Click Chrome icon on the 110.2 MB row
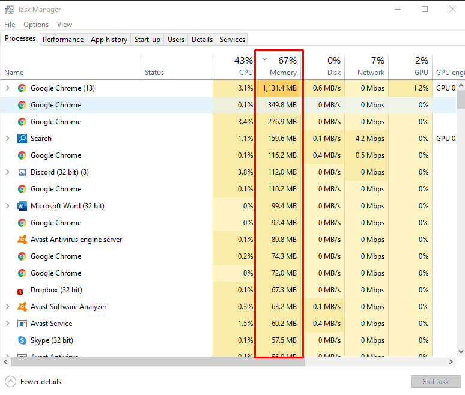Screen dimensions: 465x395 click(x=22, y=189)
